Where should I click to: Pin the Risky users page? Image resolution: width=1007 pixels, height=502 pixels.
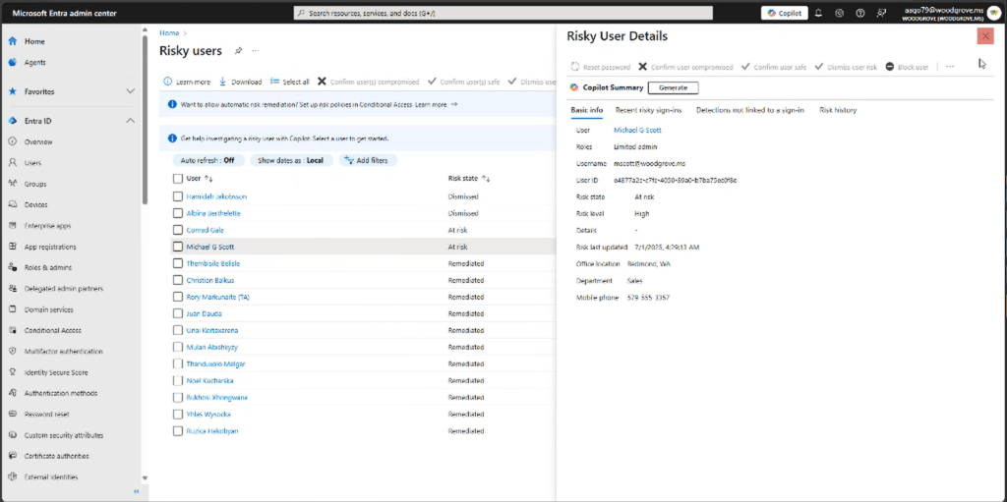click(x=238, y=51)
